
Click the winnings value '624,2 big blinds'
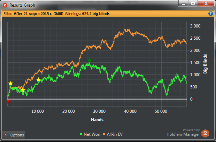[96, 14]
